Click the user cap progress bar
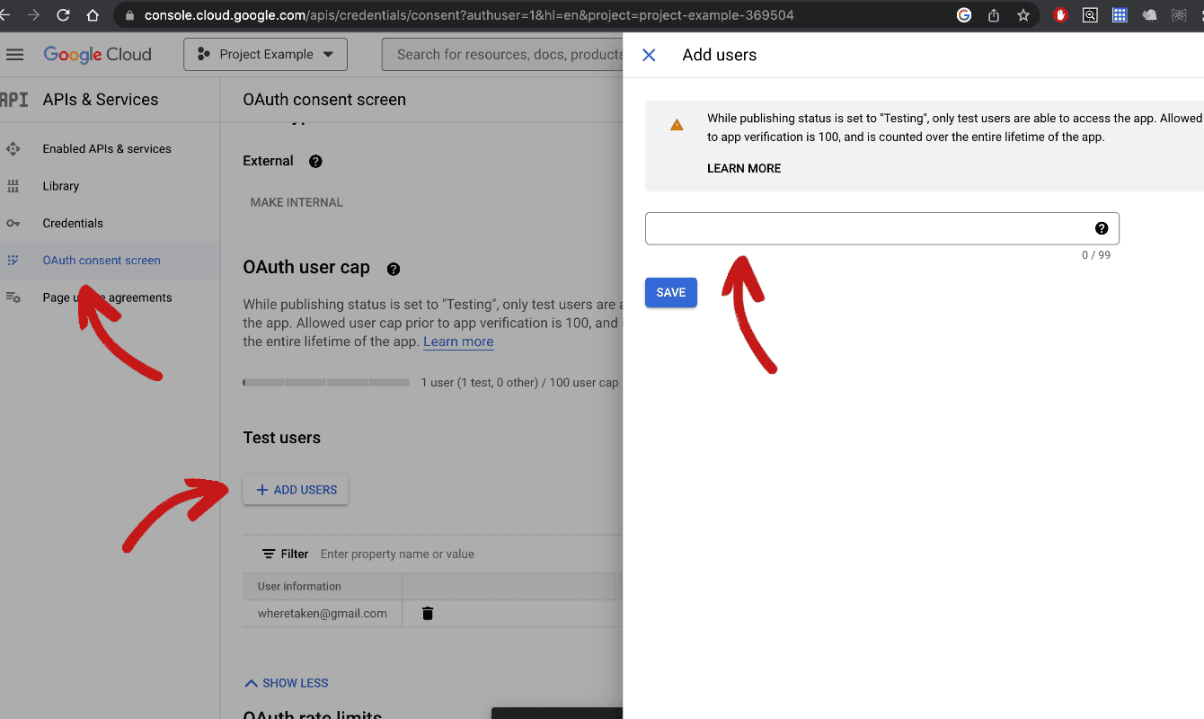The width and height of the screenshot is (1204, 719). point(326,383)
